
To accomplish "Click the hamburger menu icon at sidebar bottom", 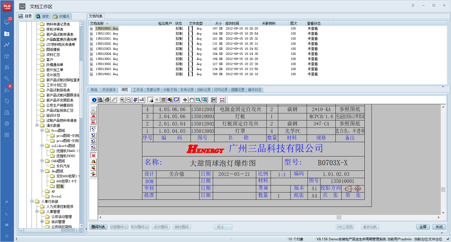I will pyautogui.click(x=7, y=236).
